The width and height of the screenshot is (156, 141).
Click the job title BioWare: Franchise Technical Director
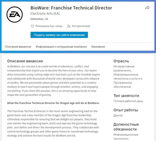pyautogui.click(x=71, y=8)
